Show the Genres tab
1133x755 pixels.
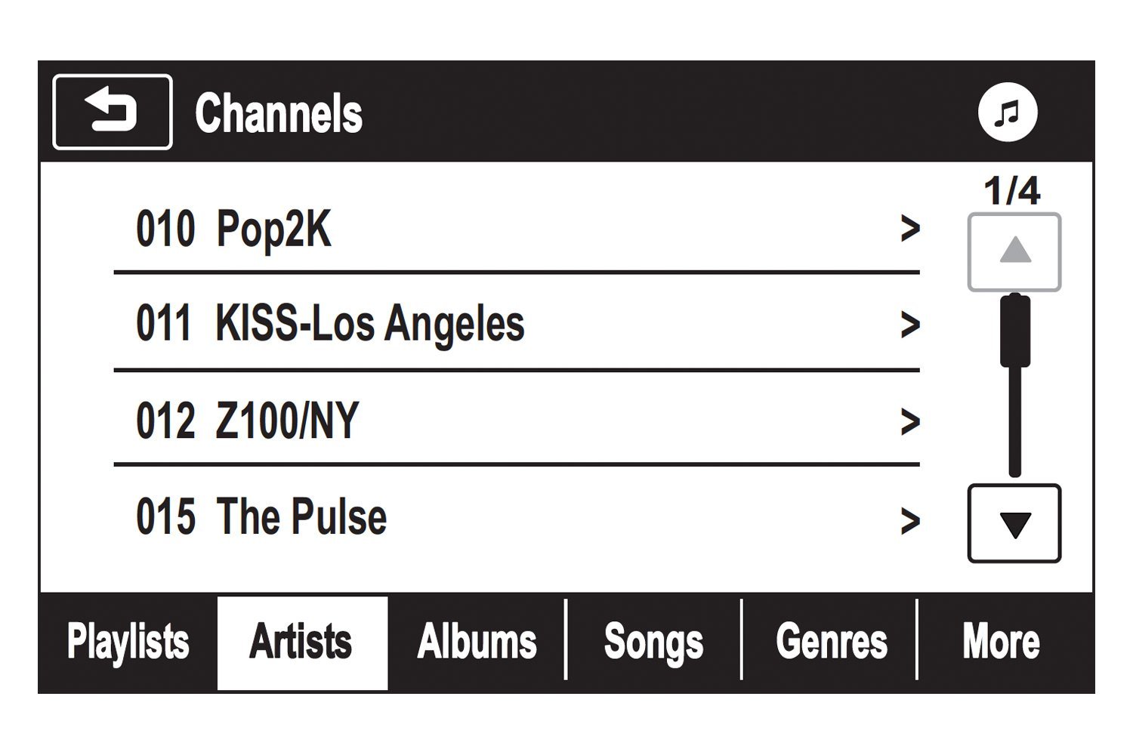tap(831, 642)
